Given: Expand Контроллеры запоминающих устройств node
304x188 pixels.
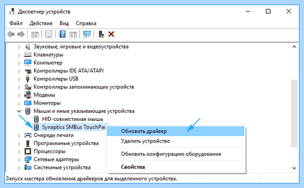Looking at the screenshot, I should 19,87.
